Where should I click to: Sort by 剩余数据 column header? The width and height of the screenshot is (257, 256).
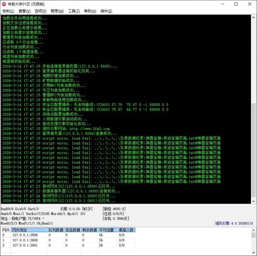(x=89, y=230)
